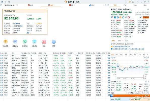Sort by the 盈亏金额 column dropdown arrow
150x101 pixels.
(x=66, y=53)
